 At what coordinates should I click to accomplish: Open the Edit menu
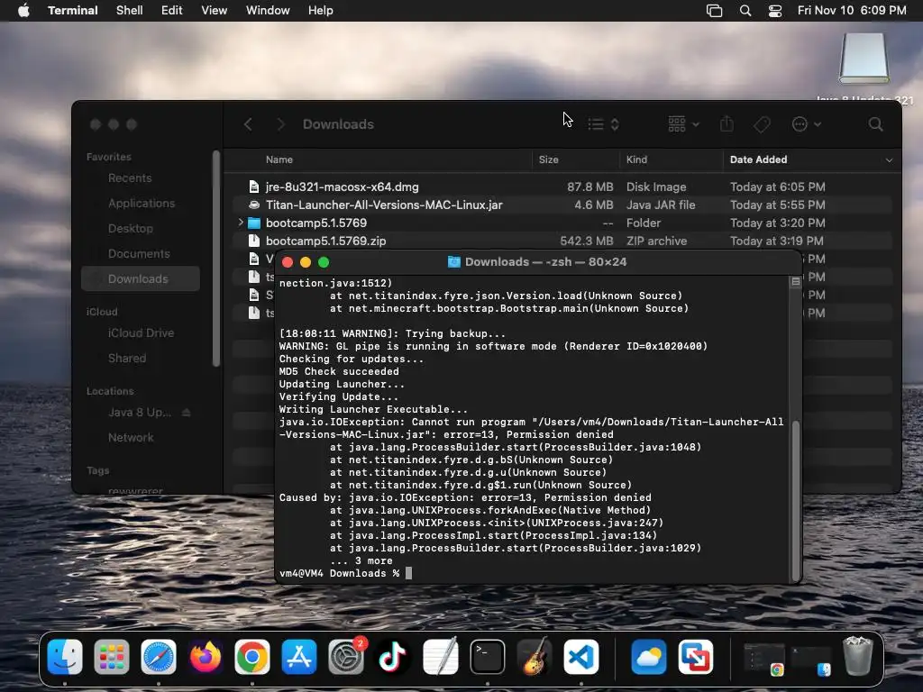point(172,10)
